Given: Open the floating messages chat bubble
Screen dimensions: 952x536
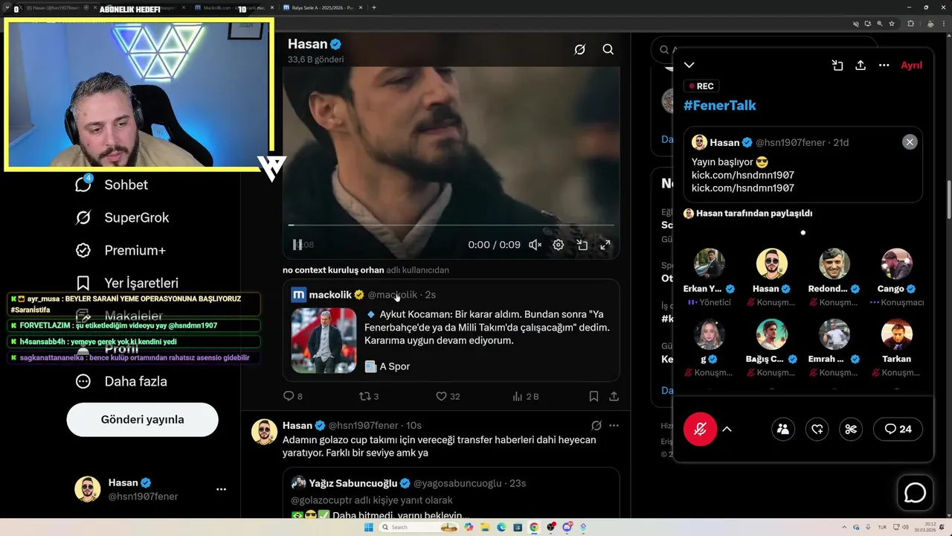Looking at the screenshot, I should point(915,493).
